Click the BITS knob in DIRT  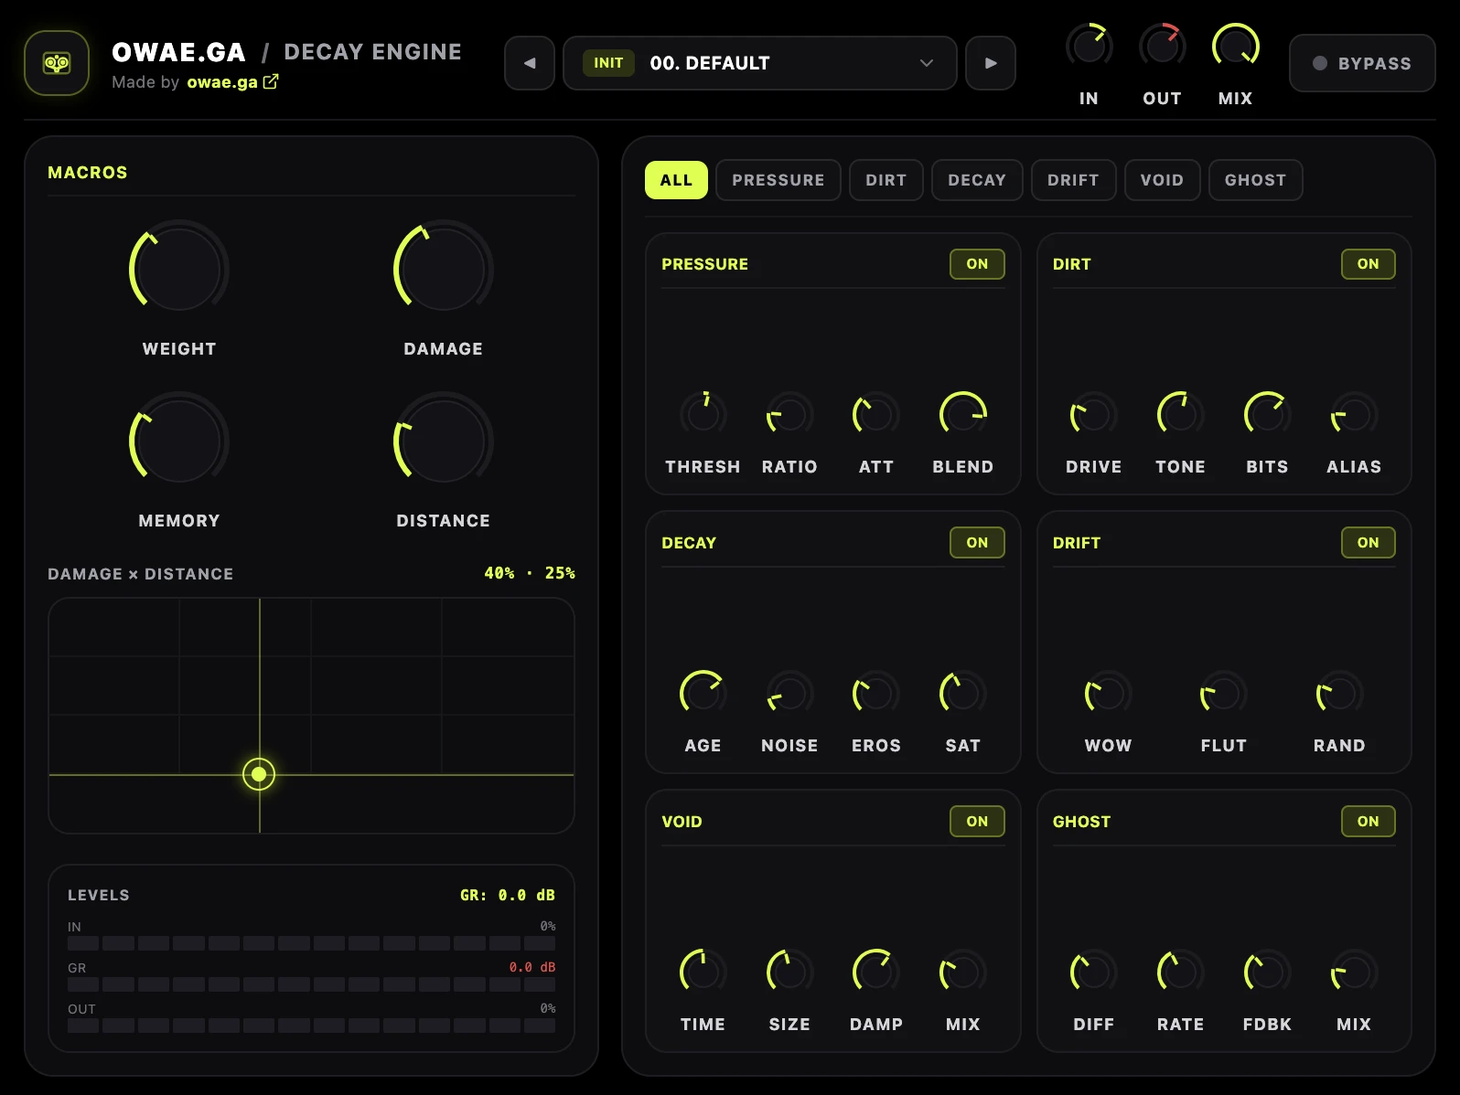point(1267,415)
